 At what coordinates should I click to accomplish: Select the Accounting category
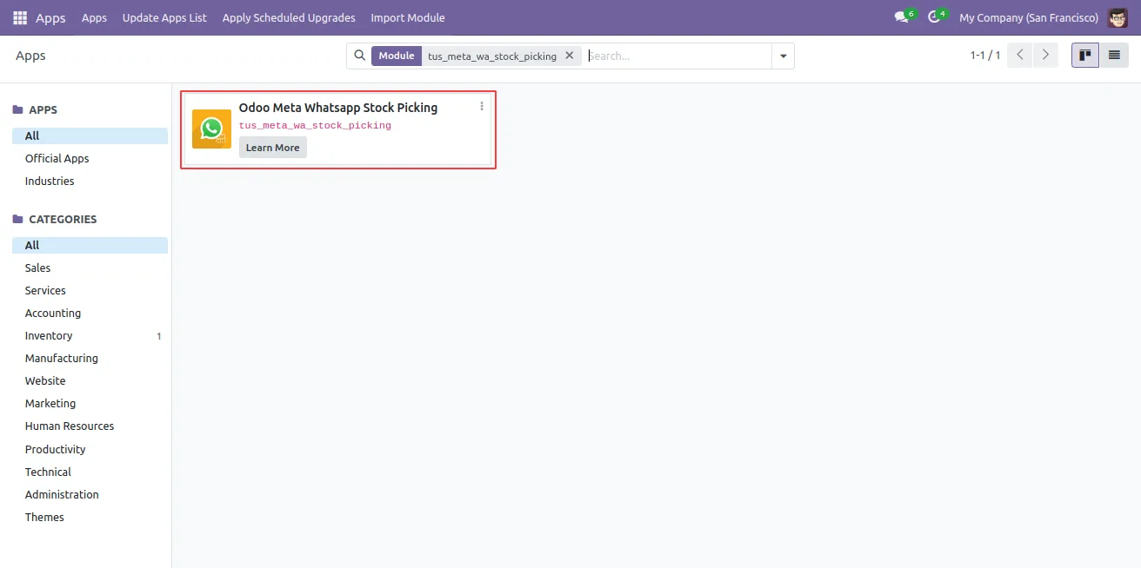point(90,313)
